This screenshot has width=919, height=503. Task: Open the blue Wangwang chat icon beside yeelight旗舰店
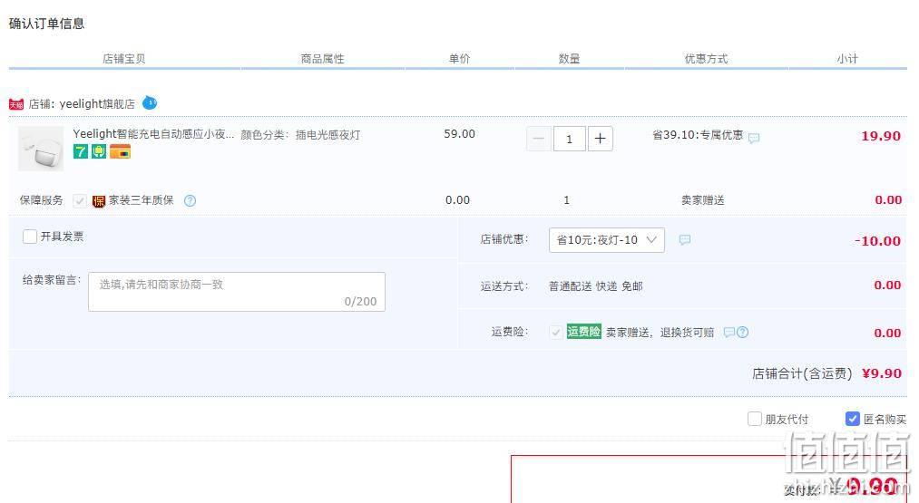coord(150,103)
